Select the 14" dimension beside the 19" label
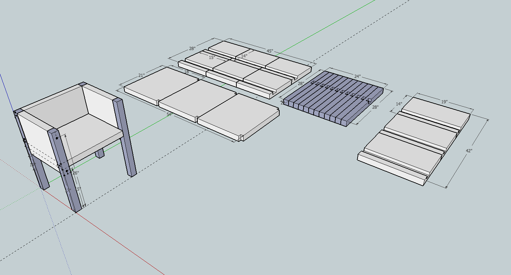 point(398,104)
